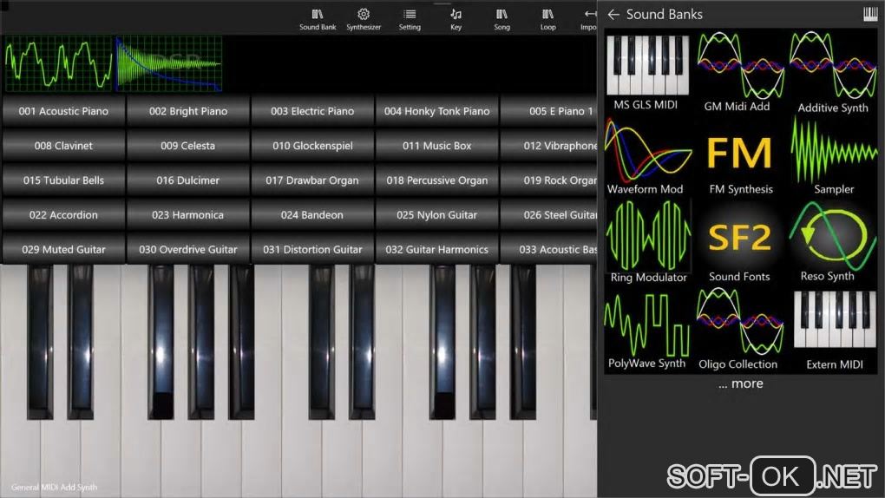Select instrument 018 Percussive Organ

point(436,180)
